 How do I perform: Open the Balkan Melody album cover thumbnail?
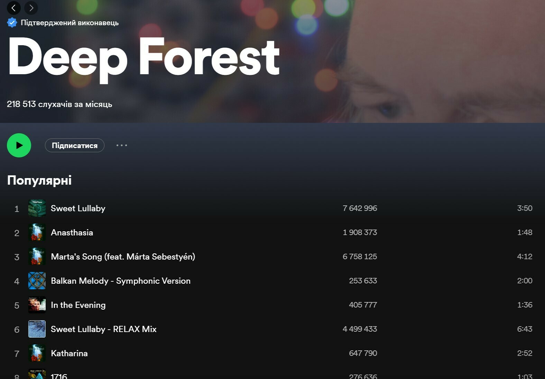click(37, 281)
